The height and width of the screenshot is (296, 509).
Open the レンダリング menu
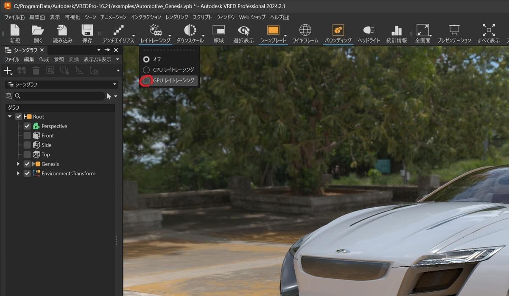[177, 17]
